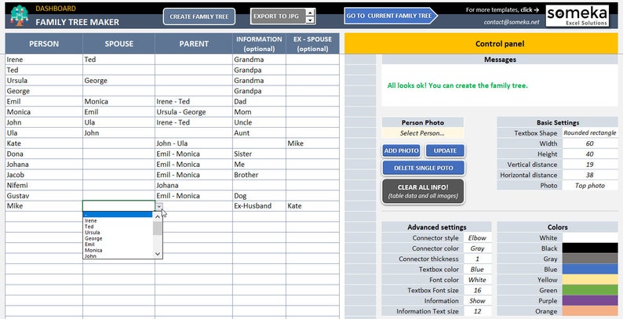The height and width of the screenshot is (319, 623).
Task: Change Information Show setting
Action: [477, 301]
